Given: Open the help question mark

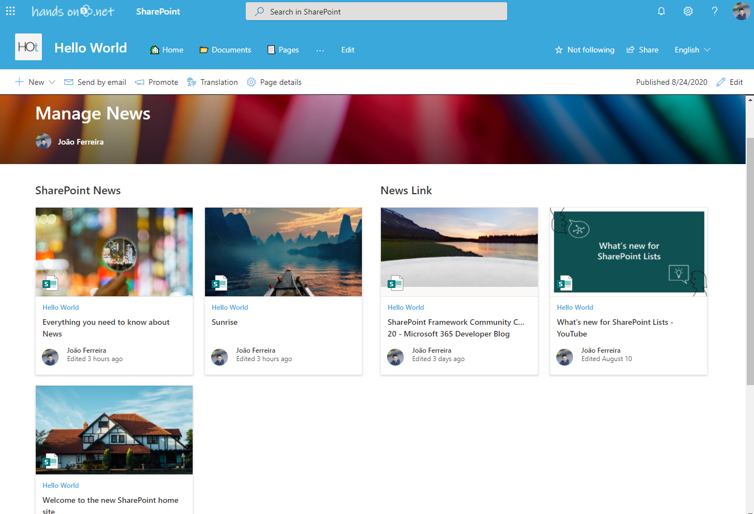Looking at the screenshot, I should (x=714, y=11).
